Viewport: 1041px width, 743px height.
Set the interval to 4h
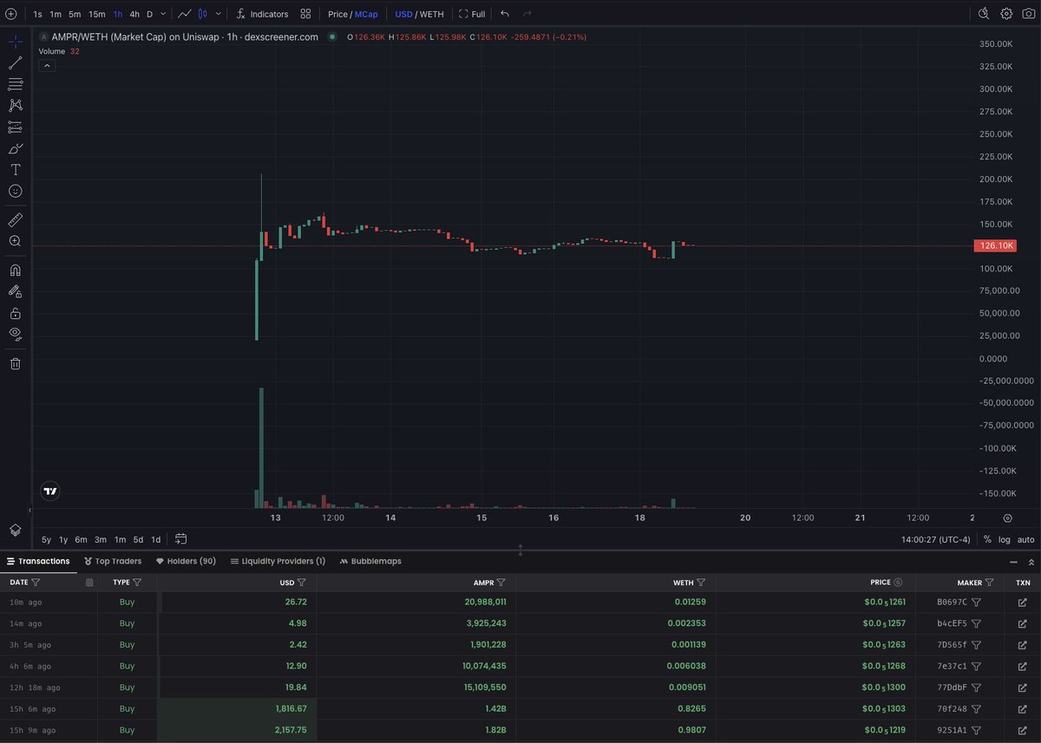pyautogui.click(x=134, y=14)
